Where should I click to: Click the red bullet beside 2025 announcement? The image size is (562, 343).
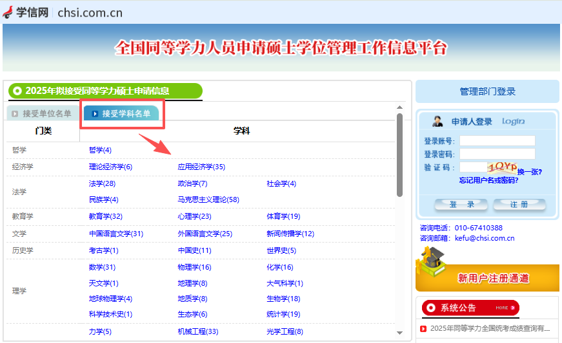tap(423, 329)
